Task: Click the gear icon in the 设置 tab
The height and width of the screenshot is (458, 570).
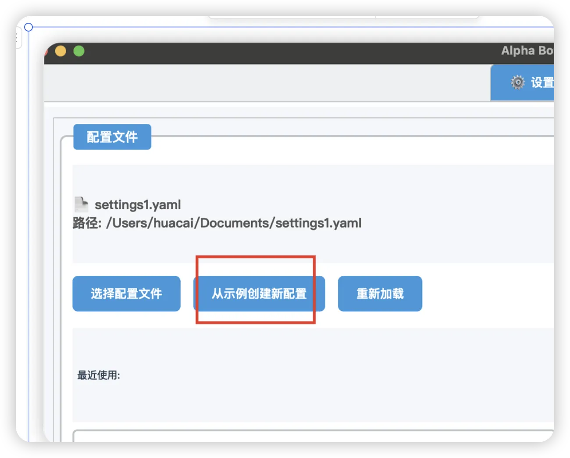Action: [x=517, y=82]
